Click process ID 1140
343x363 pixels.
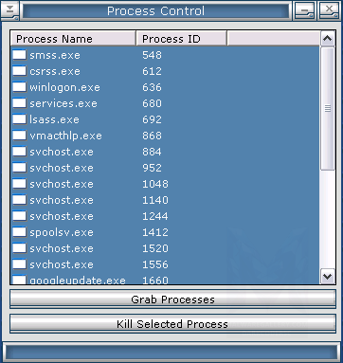pos(155,200)
